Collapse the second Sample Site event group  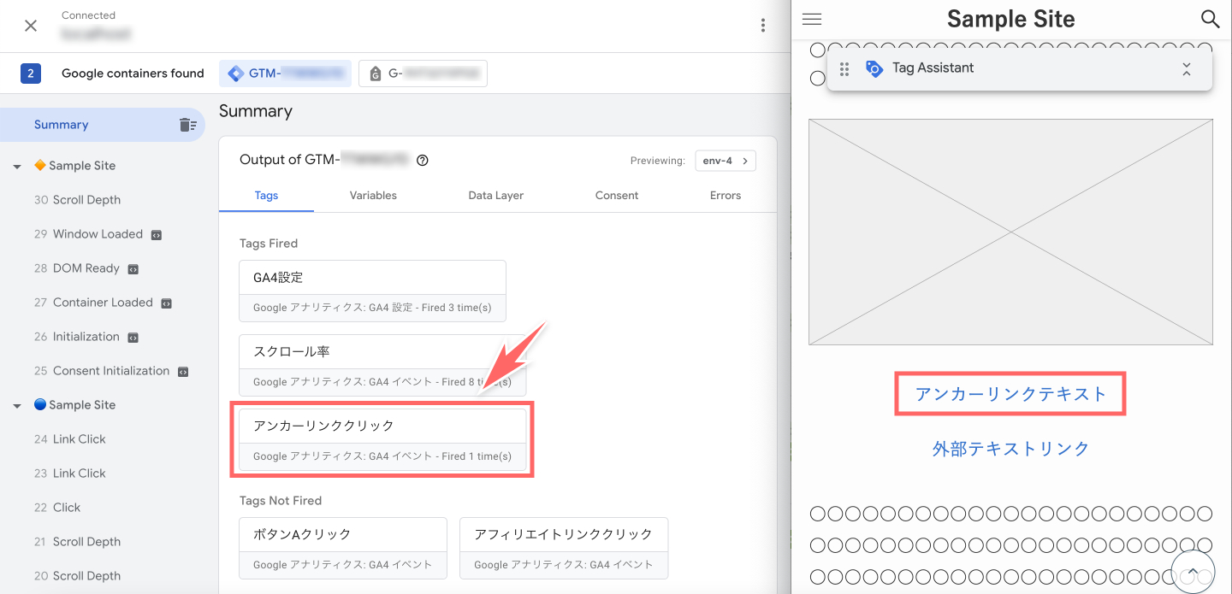(x=17, y=406)
